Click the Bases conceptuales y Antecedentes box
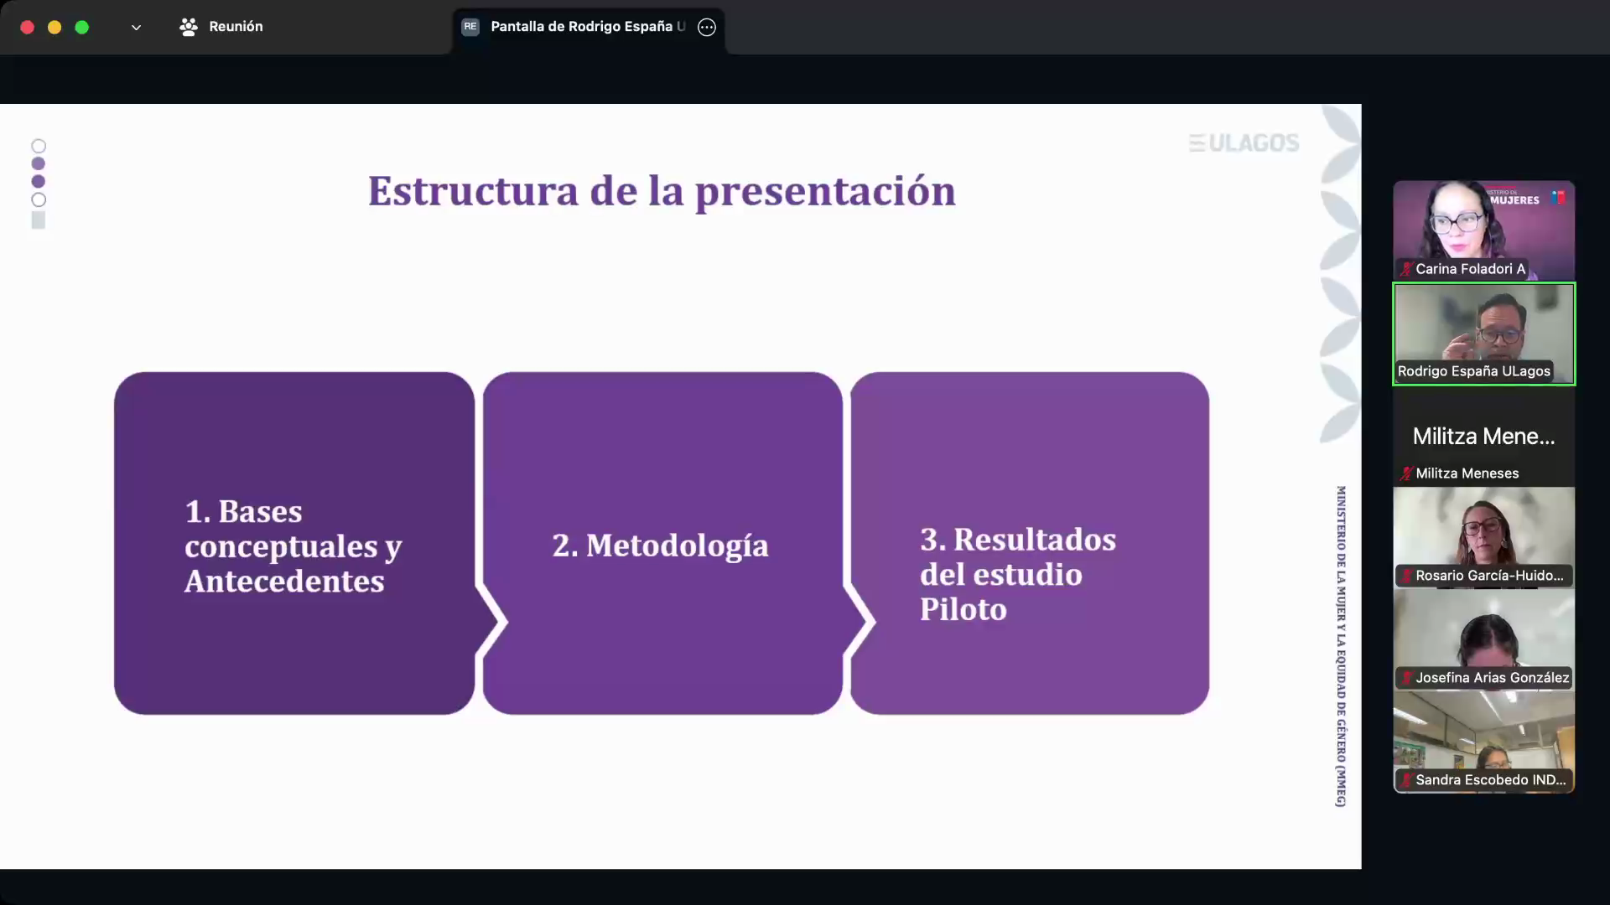Viewport: 1610px width, 905px height. 293,544
